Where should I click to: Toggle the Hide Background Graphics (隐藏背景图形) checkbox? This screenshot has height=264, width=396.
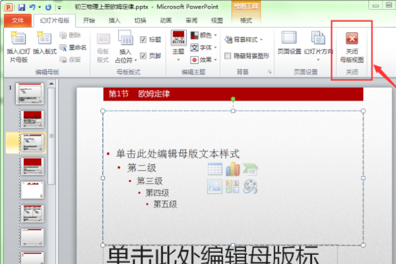point(228,55)
